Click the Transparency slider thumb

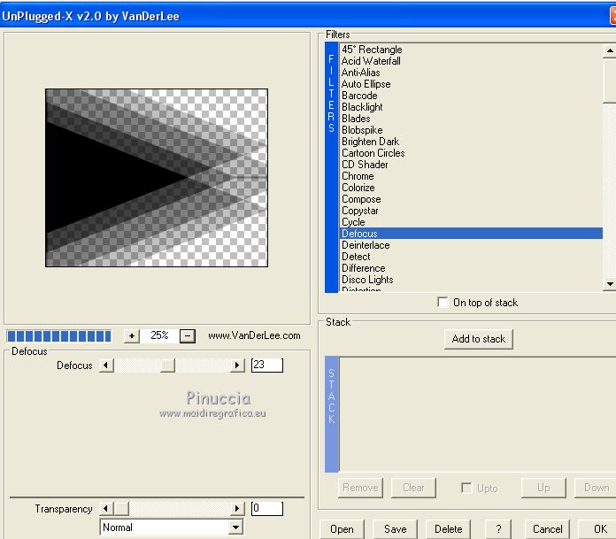tap(121, 508)
